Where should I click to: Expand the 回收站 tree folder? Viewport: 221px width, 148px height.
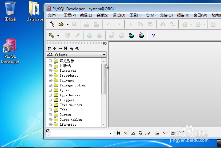(50, 66)
